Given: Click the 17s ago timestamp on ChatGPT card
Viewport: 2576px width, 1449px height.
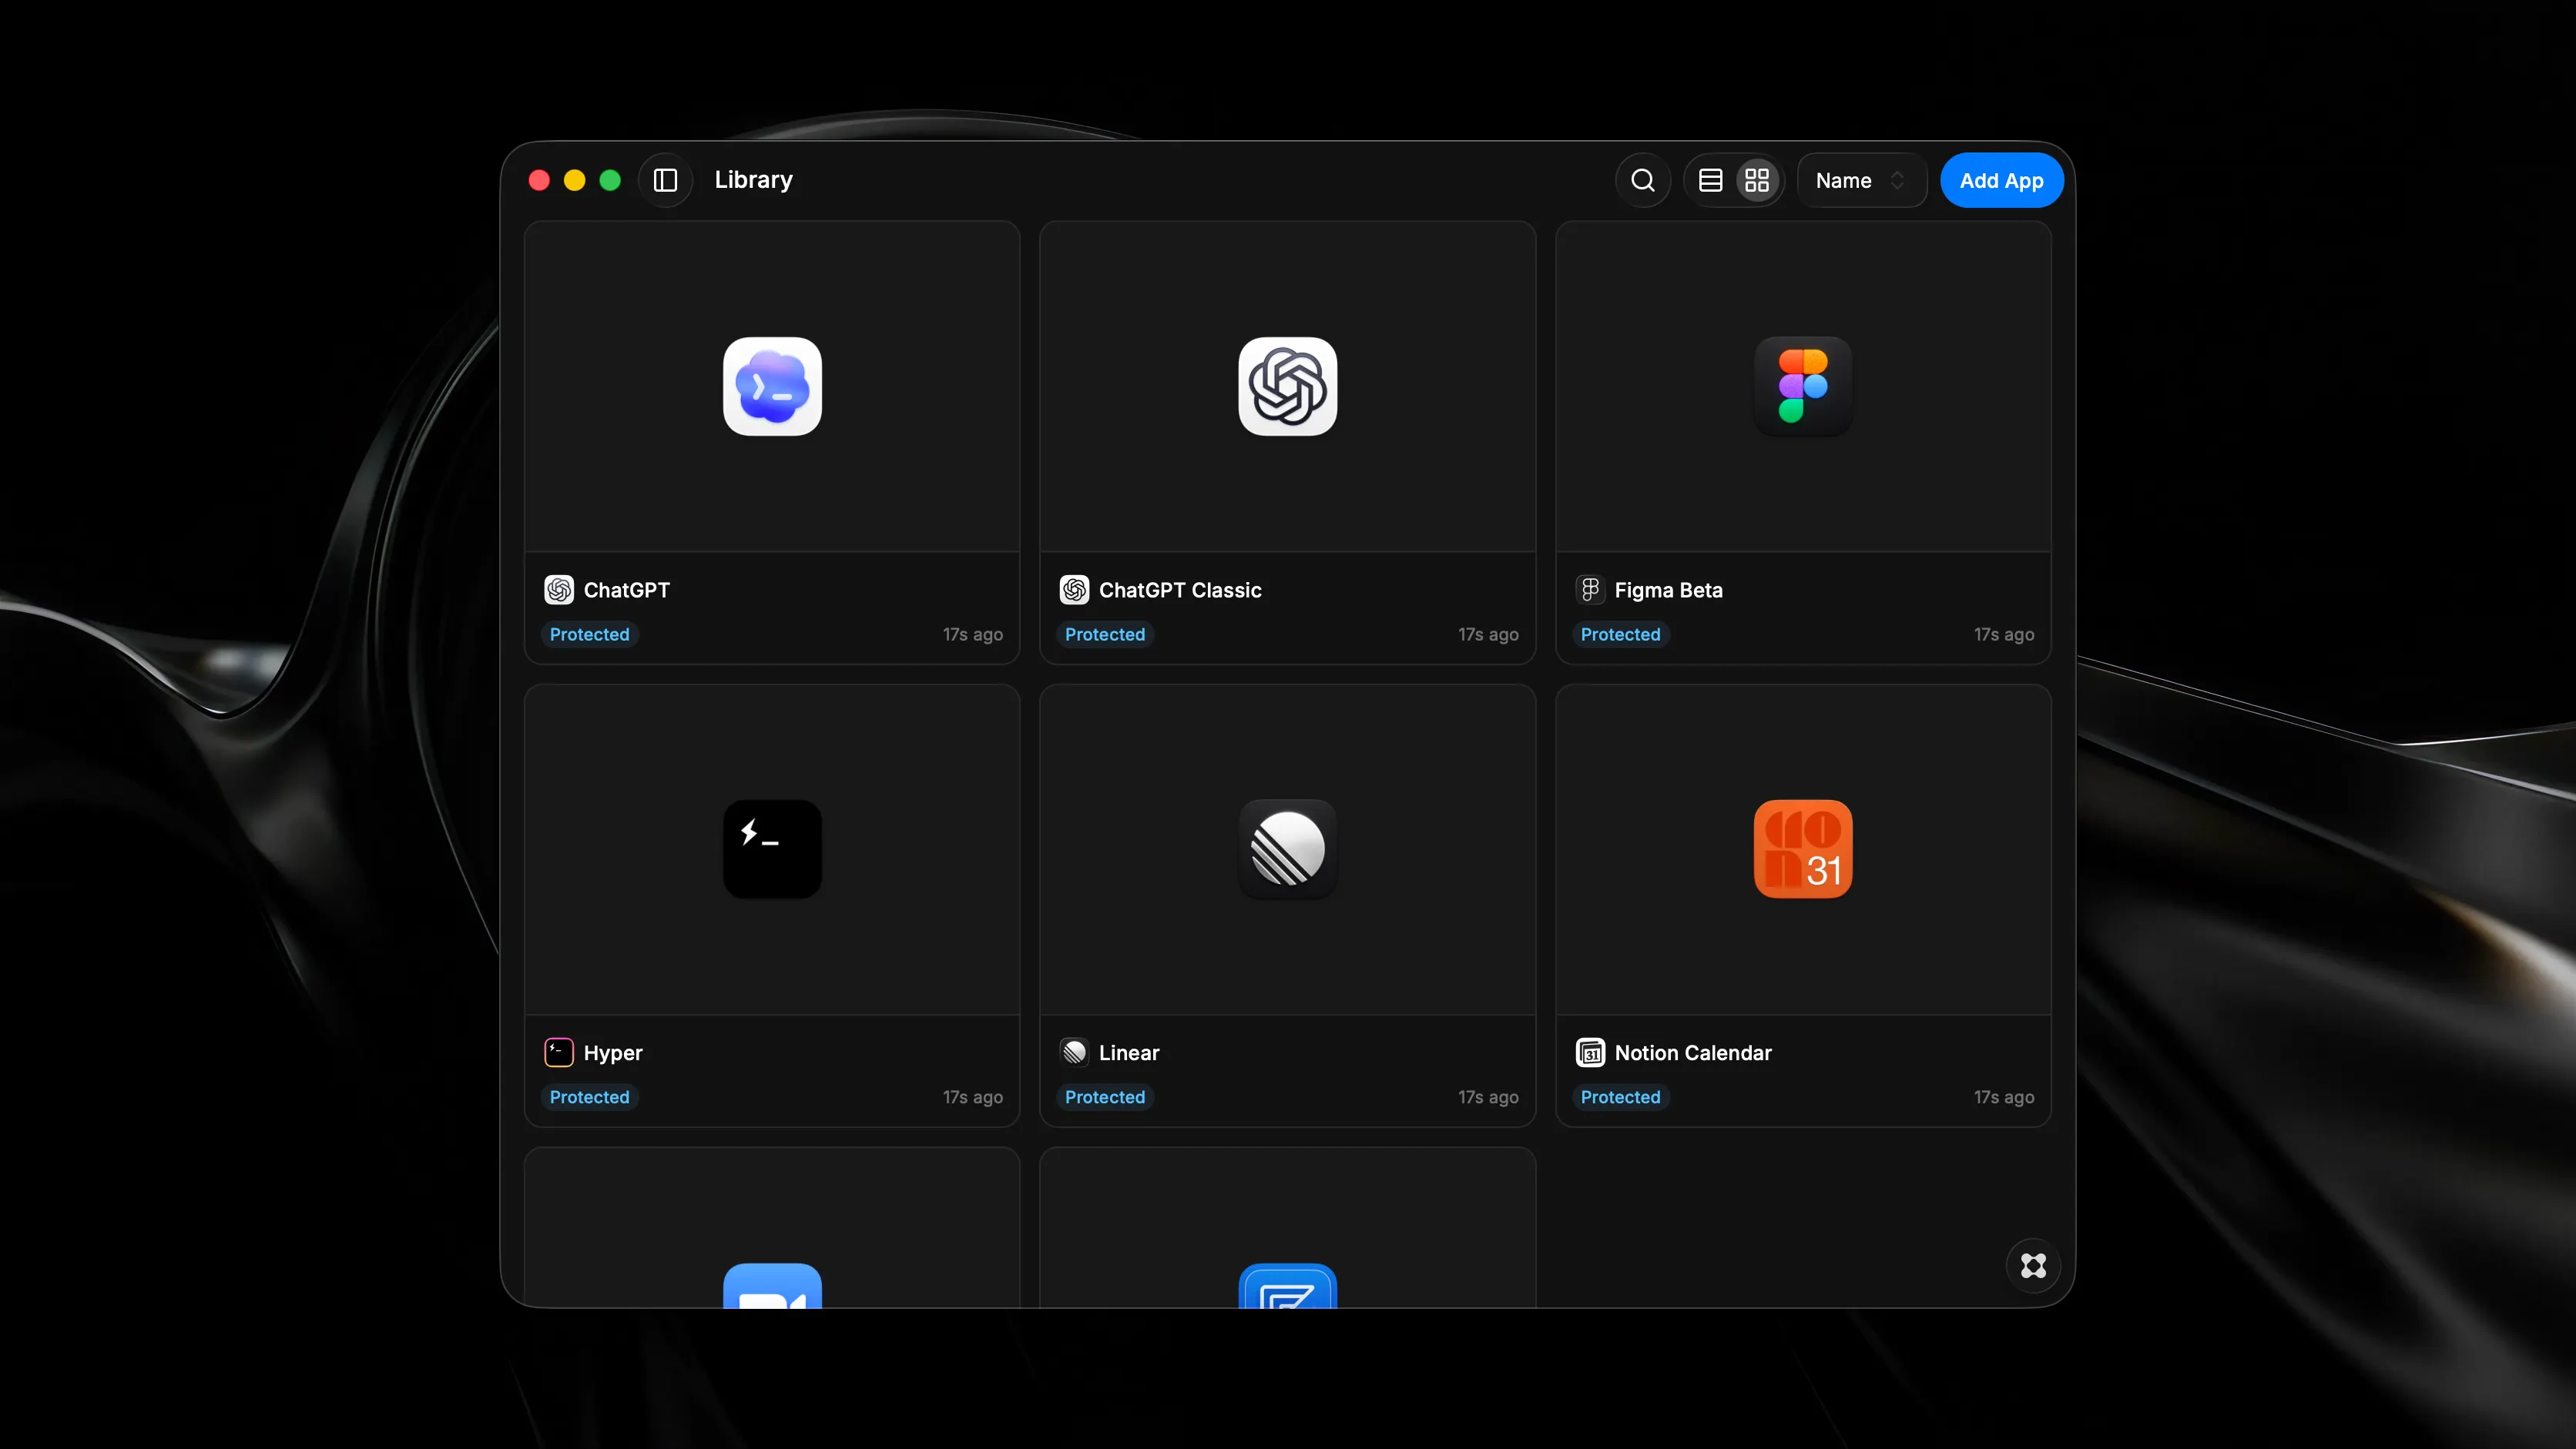Looking at the screenshot, I should click(972, 634).
